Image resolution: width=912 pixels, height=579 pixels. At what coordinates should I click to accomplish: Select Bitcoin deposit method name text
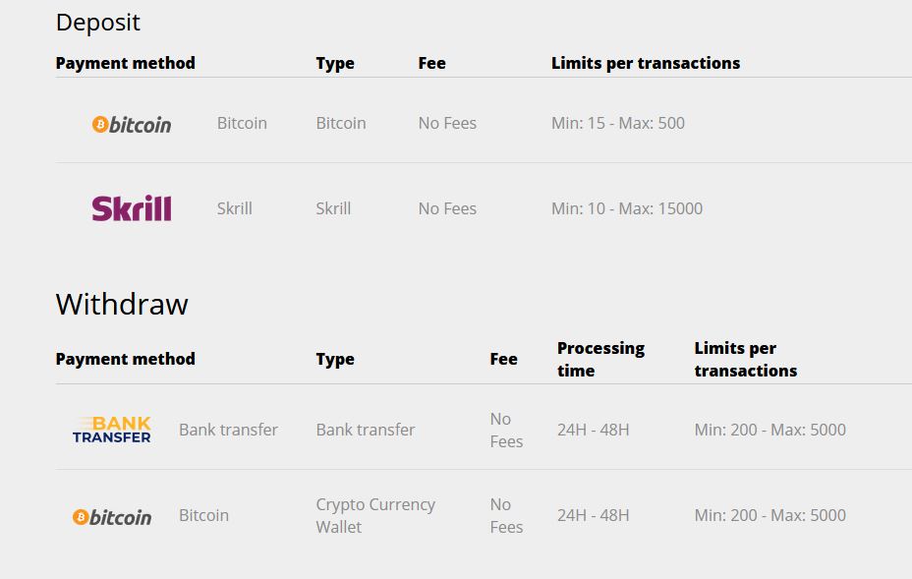(x=242, y=123)
